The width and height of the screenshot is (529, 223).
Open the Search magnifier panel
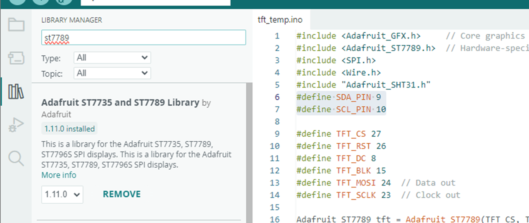coord(16,158)
